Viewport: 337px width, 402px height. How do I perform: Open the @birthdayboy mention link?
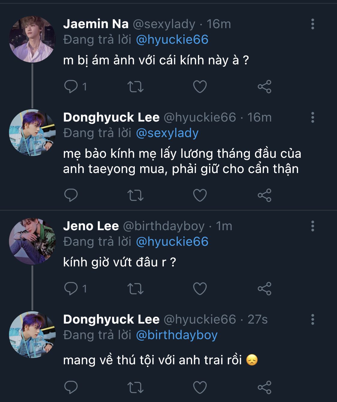[176, 335]
